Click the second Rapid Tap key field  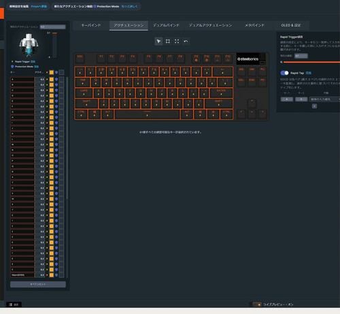[x=301, y=99]
